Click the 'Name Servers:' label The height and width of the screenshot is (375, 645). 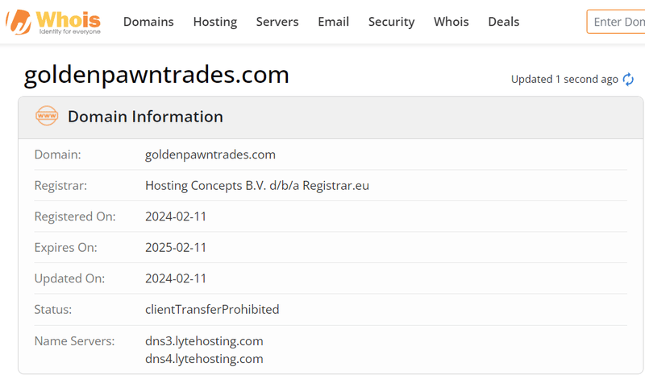pyautogui.click(x=74, y=341)
